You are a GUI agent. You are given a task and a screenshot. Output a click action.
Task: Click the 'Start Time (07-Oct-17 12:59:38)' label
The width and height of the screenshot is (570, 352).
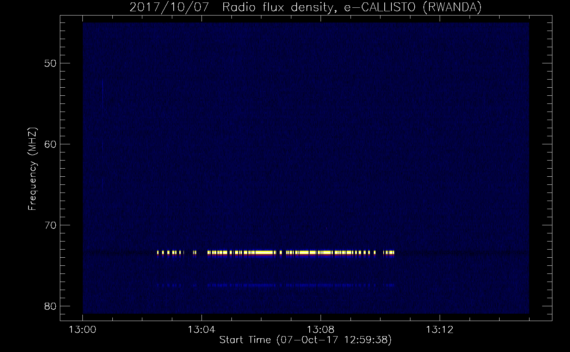pos(305,340)
